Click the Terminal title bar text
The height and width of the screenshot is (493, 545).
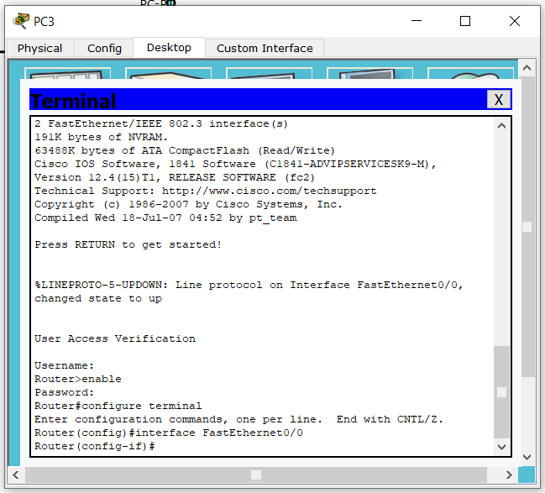click(x=73, y=101)
